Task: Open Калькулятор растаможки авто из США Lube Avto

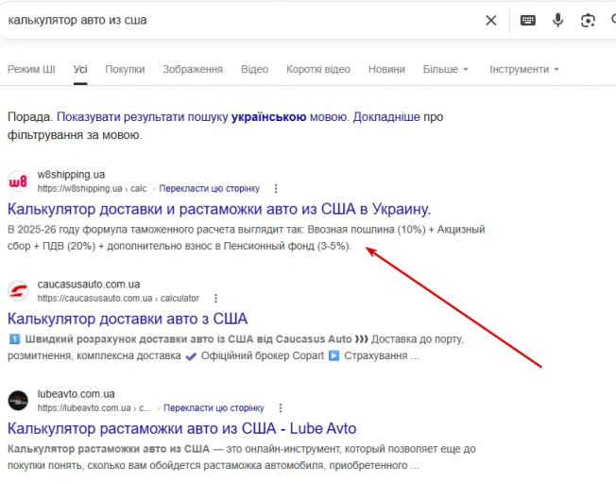Action: click(x=182, y=428)
